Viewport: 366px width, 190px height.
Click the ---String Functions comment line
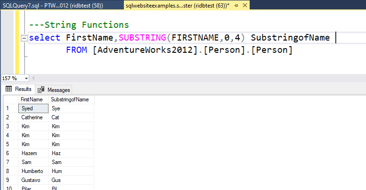[79, 25]
